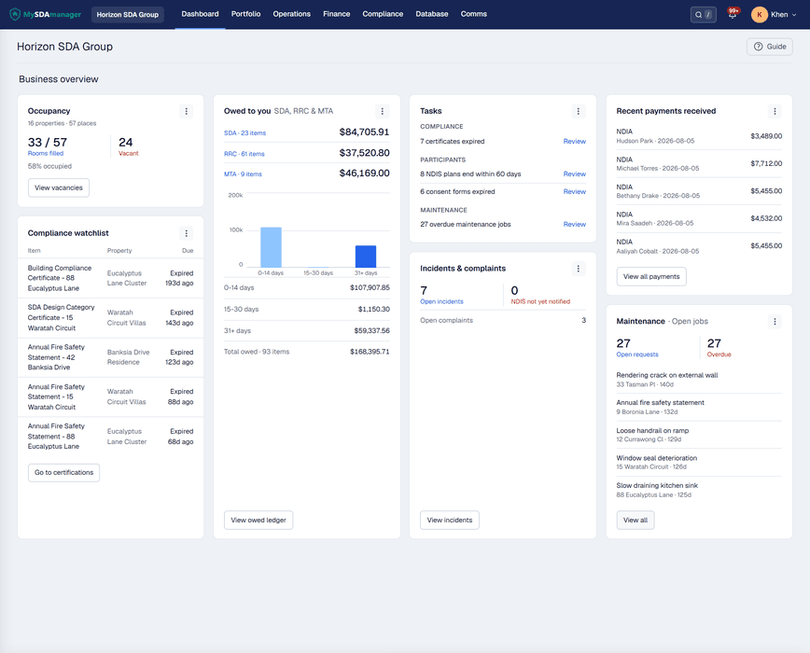The width and height of the screenshot is (810, 653).
Task: Open Maintenance card kebab menu
Action: coord(775,322)
